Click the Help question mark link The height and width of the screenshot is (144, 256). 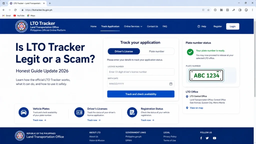[202, 26]
